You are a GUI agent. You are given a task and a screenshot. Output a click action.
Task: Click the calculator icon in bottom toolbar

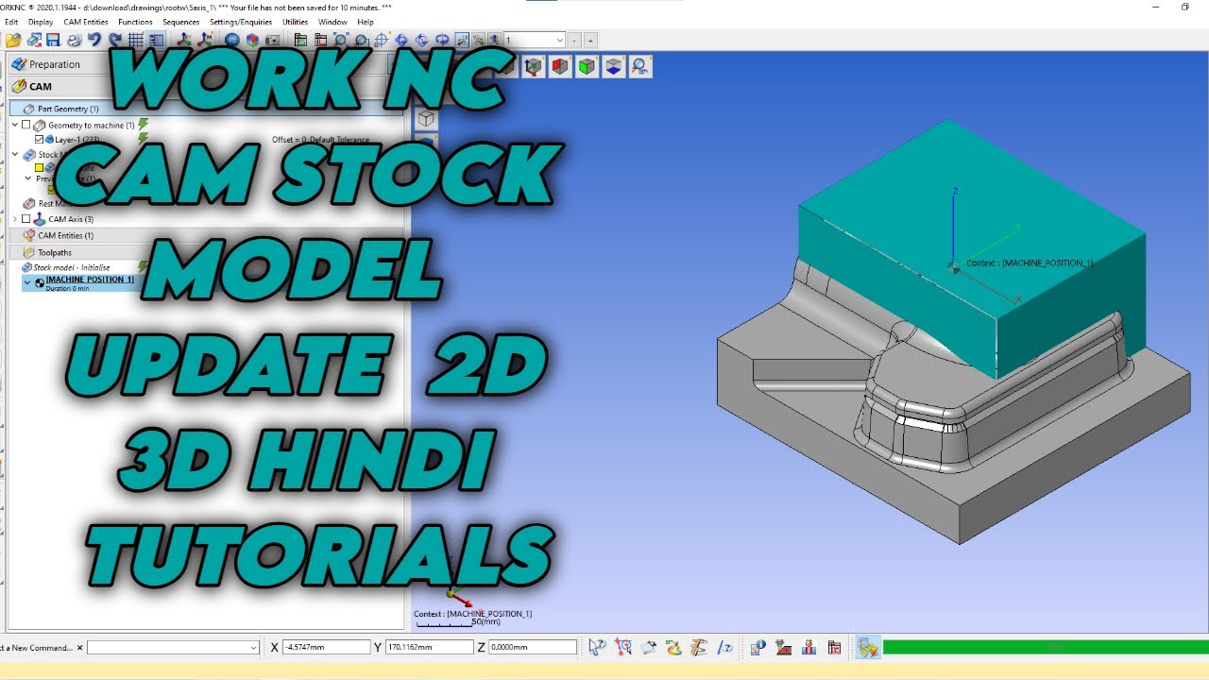[834, 647]
